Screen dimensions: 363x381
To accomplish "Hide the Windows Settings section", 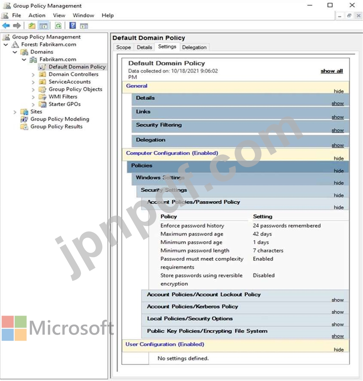I will pos(339,183).
